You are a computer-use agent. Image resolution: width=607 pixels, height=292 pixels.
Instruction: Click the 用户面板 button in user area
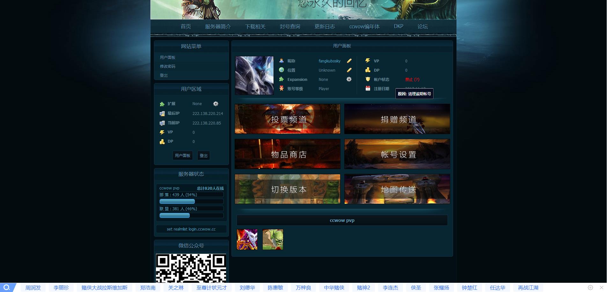183,155
